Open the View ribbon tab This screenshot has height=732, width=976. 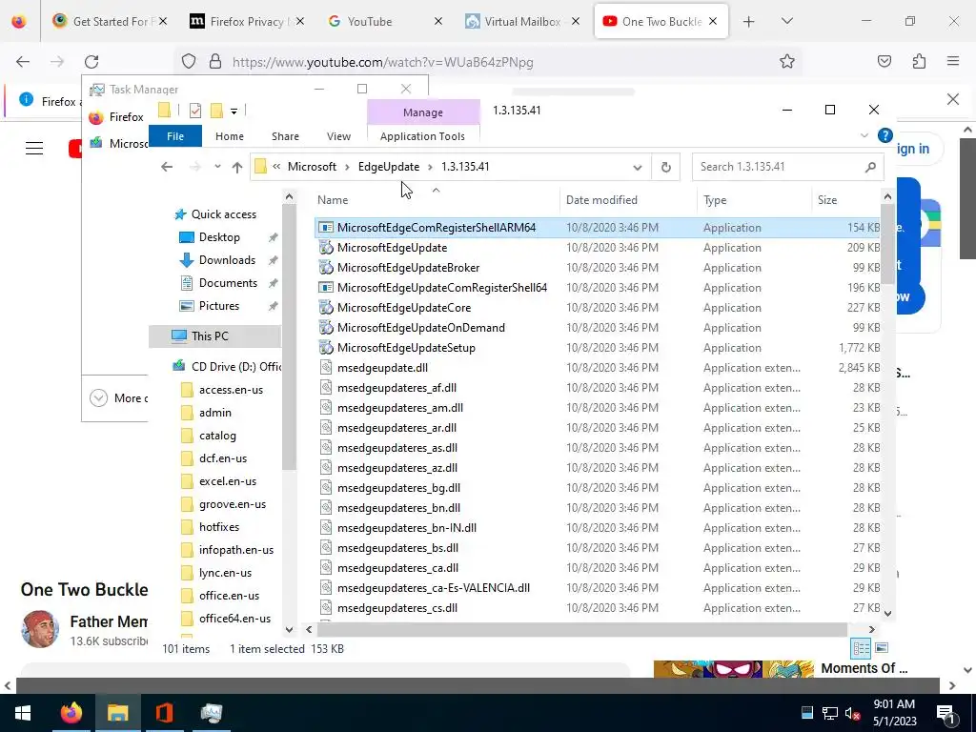pyautogui.click(x=338, y=136)
